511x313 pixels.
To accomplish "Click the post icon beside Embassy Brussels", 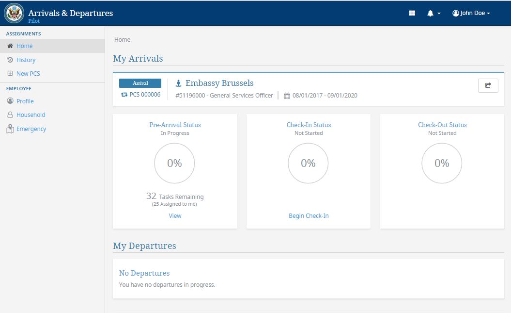I will tap(178, 83).
